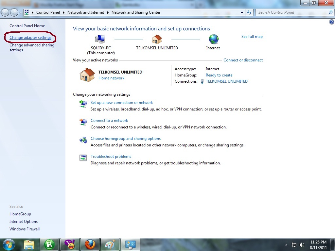Image resolution: width=335 pixels, height=251 pixels.
Task: Expand the chevron before Control Panel breadcrumb
Action: 33,13
